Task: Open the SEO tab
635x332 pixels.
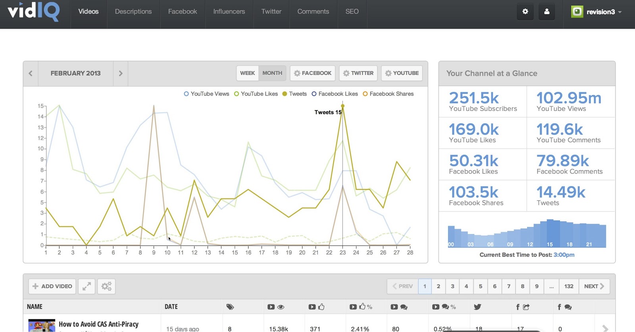Action: coord(352,12)
